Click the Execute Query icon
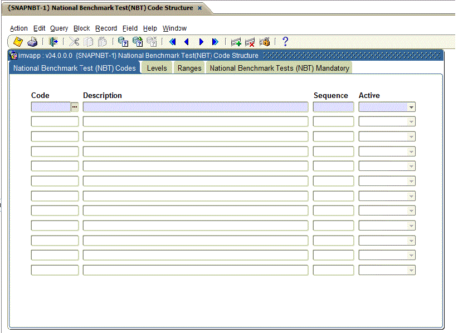The width and height of the screenshot is (463, 333). [137, 42]
